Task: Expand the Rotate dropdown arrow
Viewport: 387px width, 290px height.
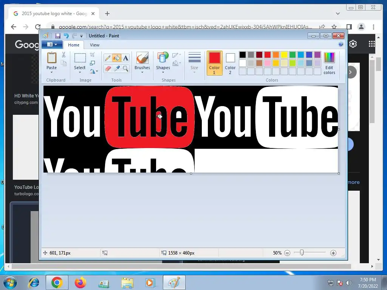Action: click(97, 71)
